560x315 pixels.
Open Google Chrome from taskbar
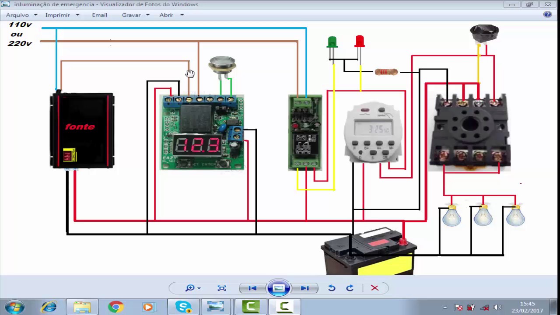click(116, 307)
